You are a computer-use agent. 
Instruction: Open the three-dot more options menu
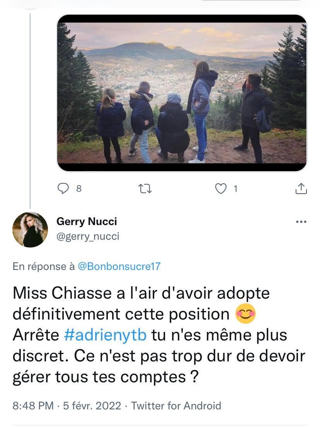(301, 222)
